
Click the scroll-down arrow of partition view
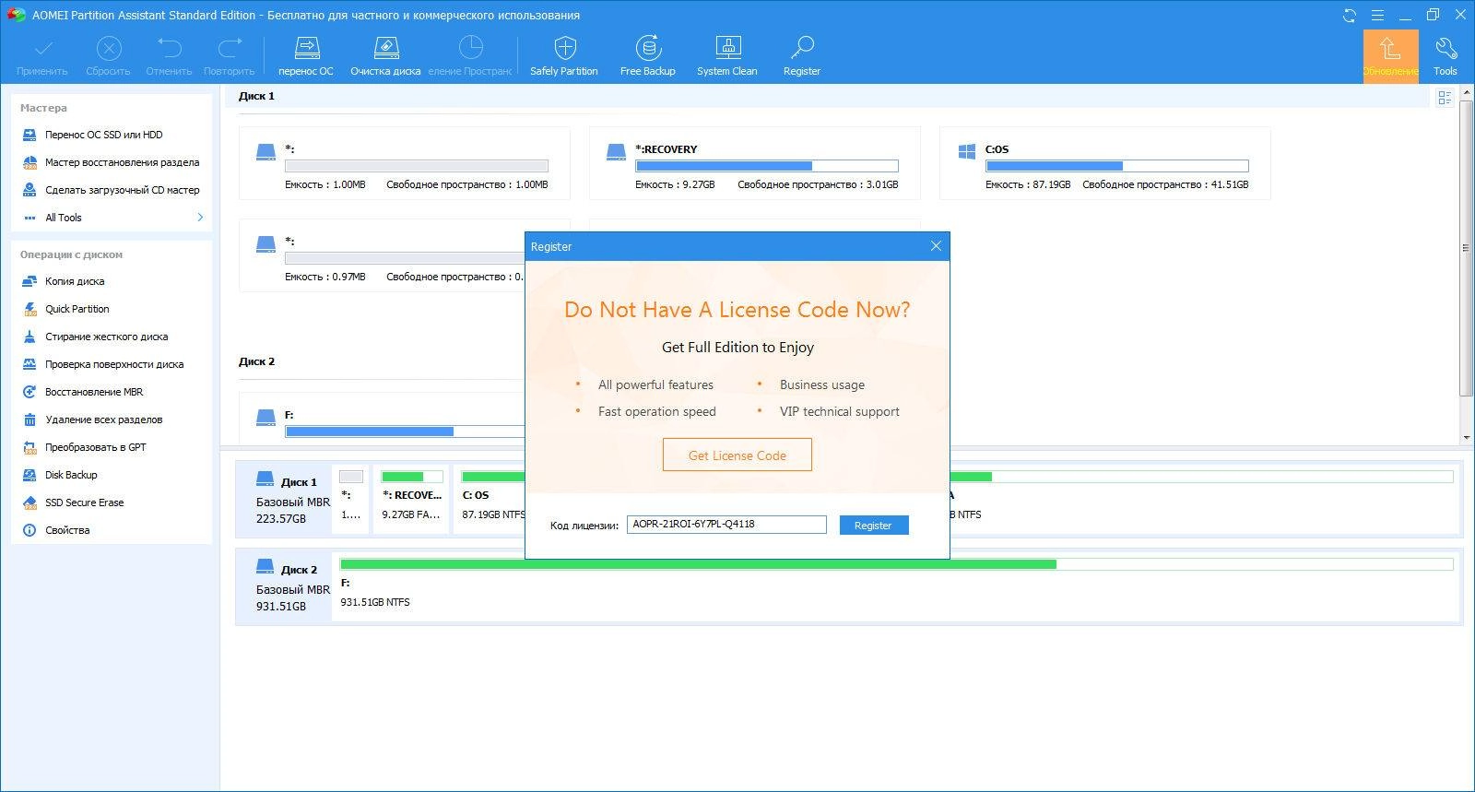tap(1466, 438)
